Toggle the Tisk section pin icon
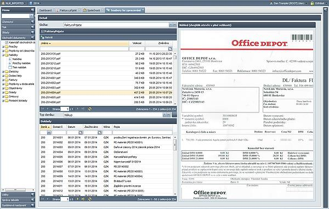 coord(33,27)
